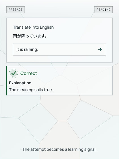The width and height of the screenshot is (119, 159).
Task: Click the 'Correct' result heading
Action: (x=29, y=73)
